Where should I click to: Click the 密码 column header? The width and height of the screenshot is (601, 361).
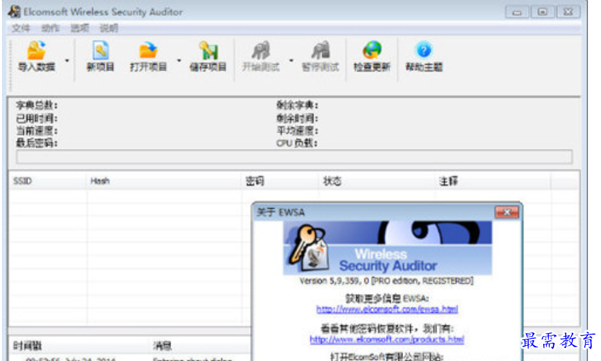[281, 181]
